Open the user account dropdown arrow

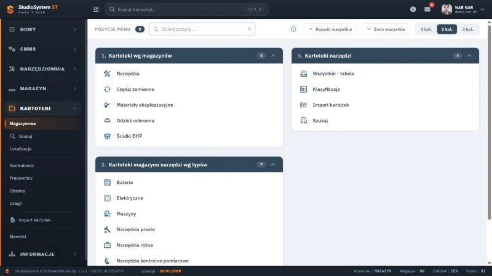click(482, 9)
